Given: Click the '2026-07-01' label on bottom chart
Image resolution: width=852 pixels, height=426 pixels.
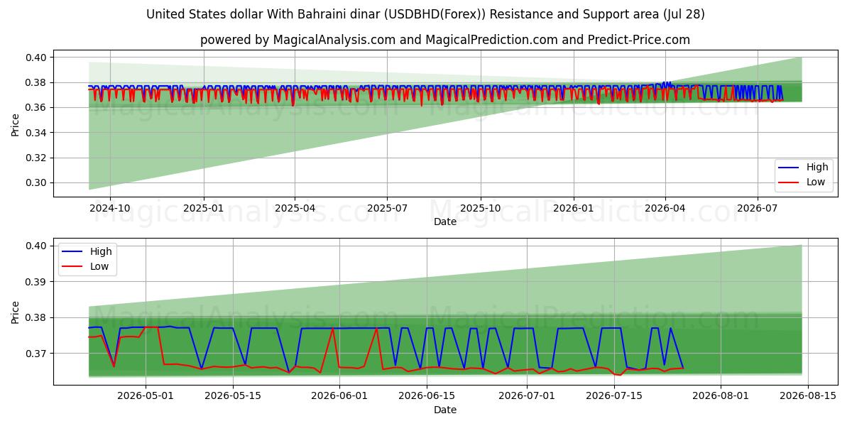Looking at the screenshot, I should (528, 397).
